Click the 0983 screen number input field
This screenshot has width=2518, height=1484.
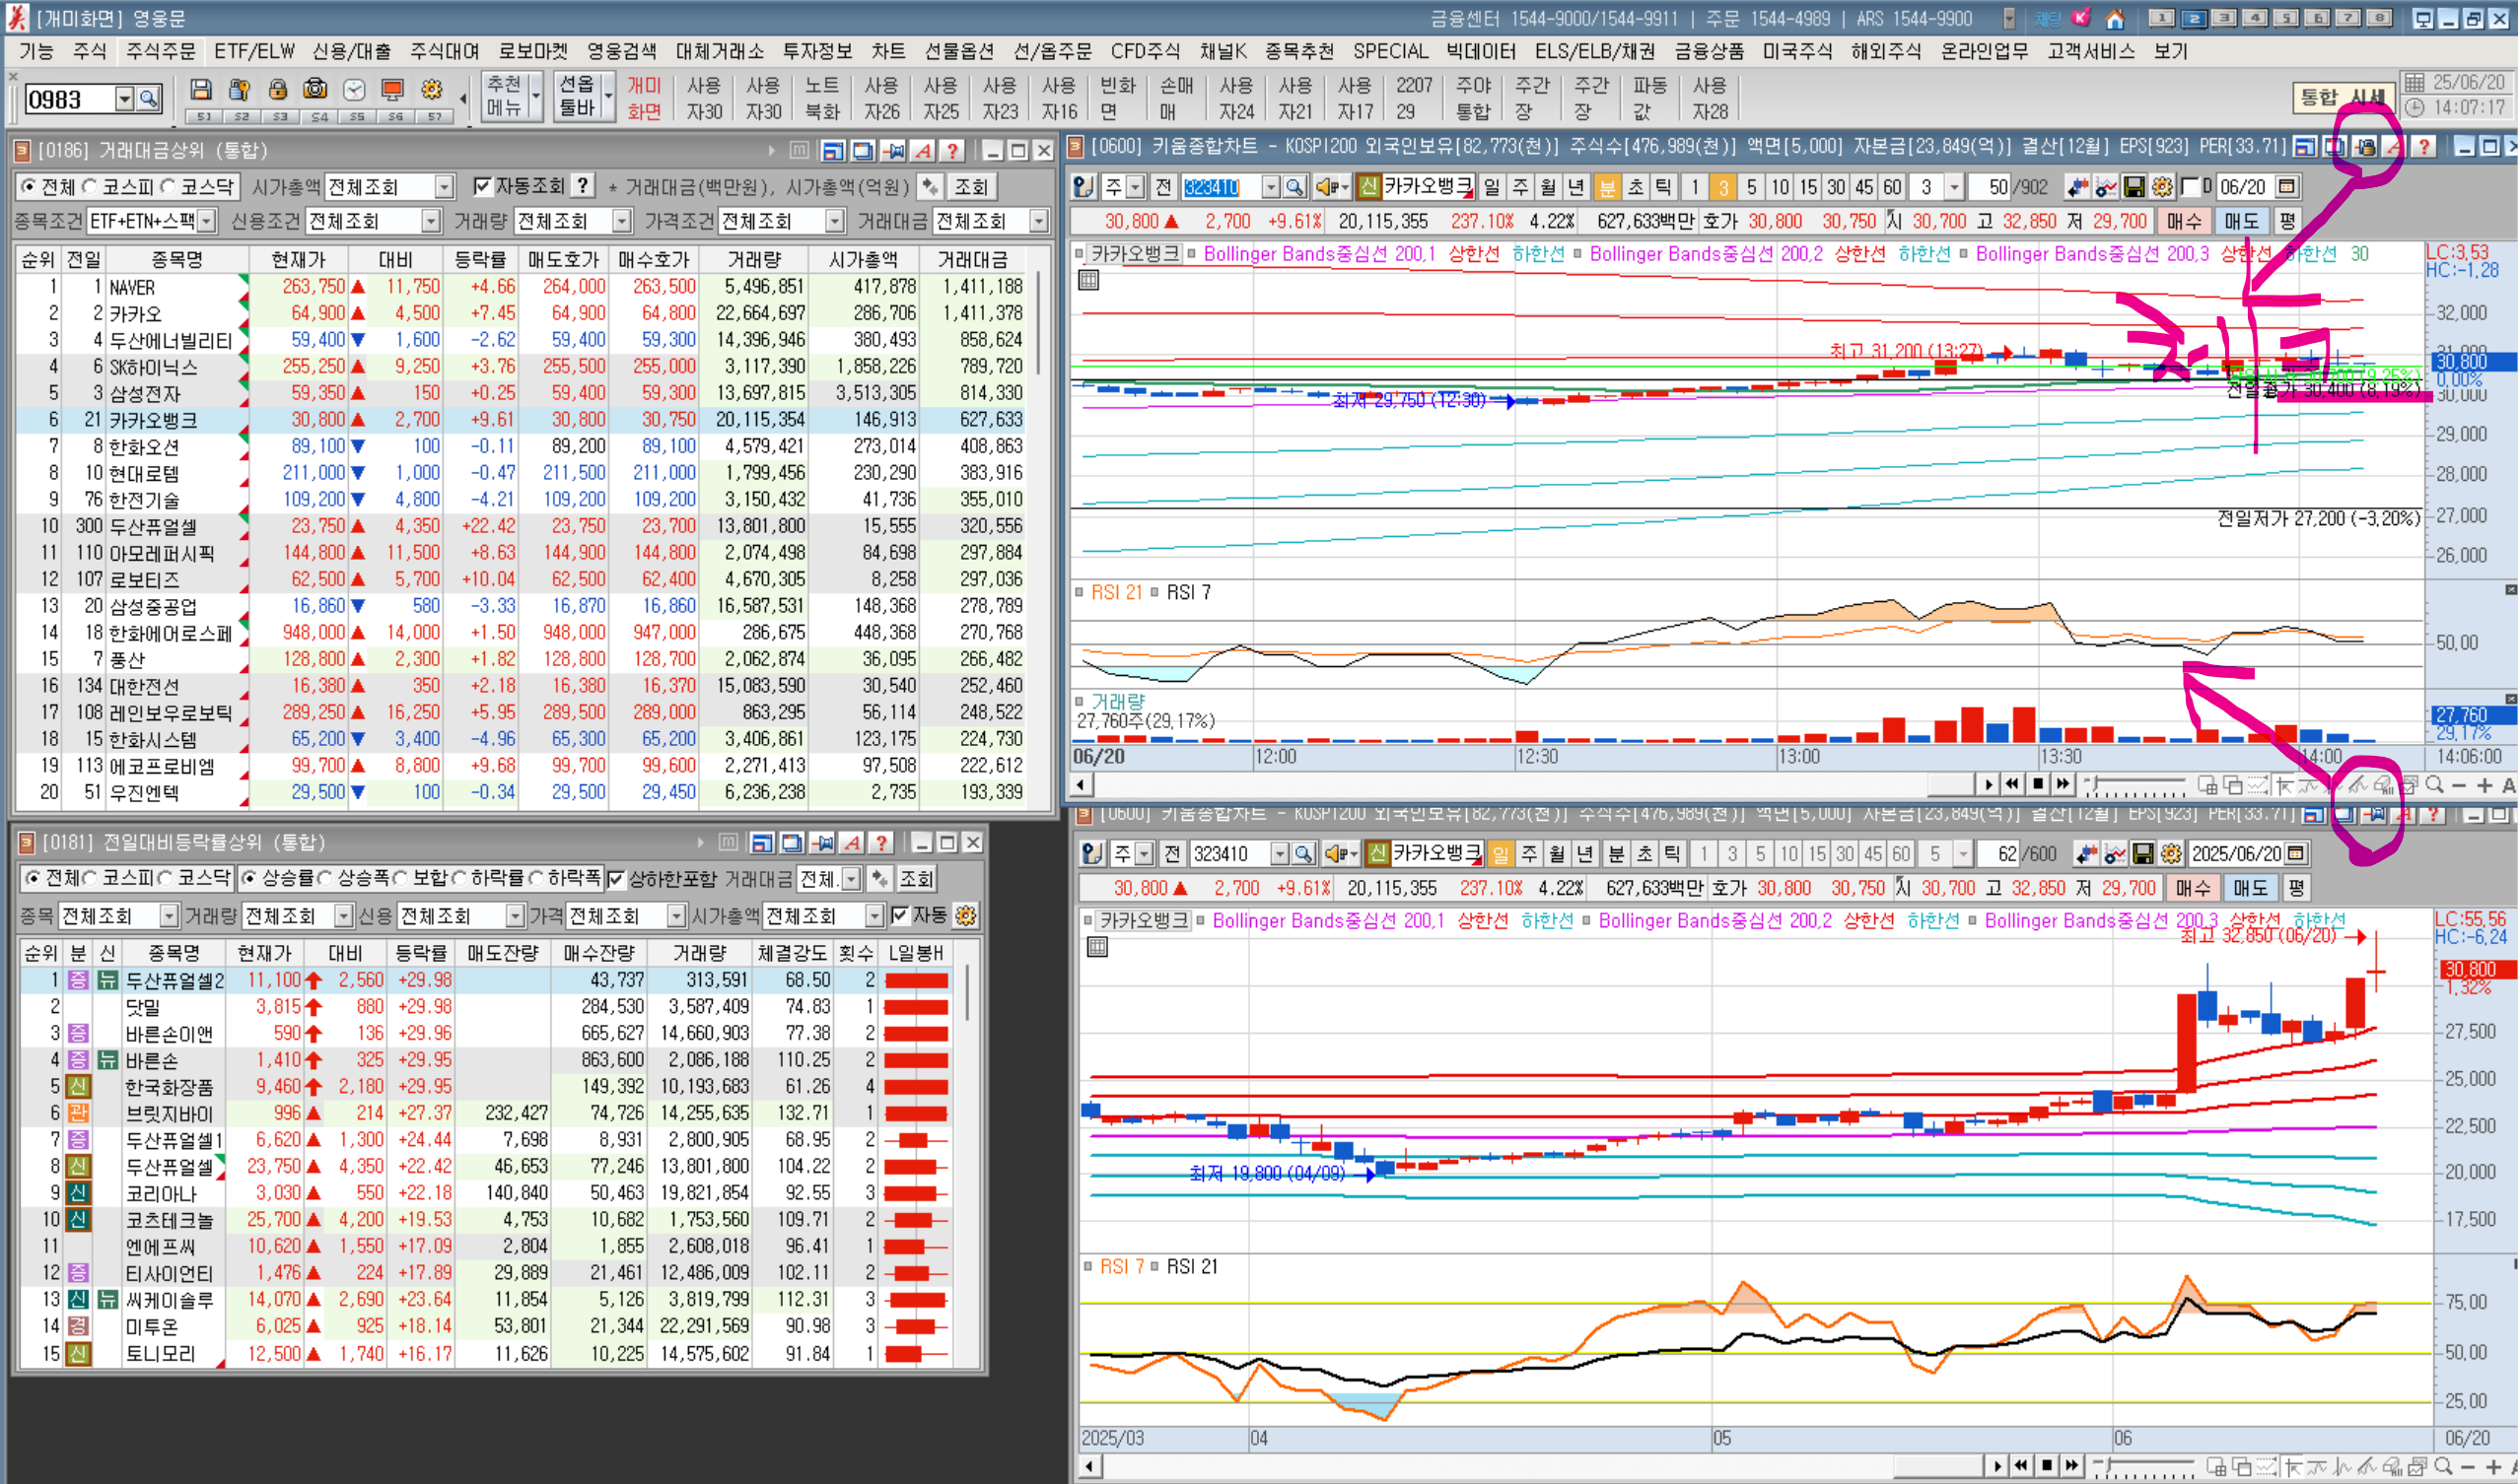click(x=68, y=98)
